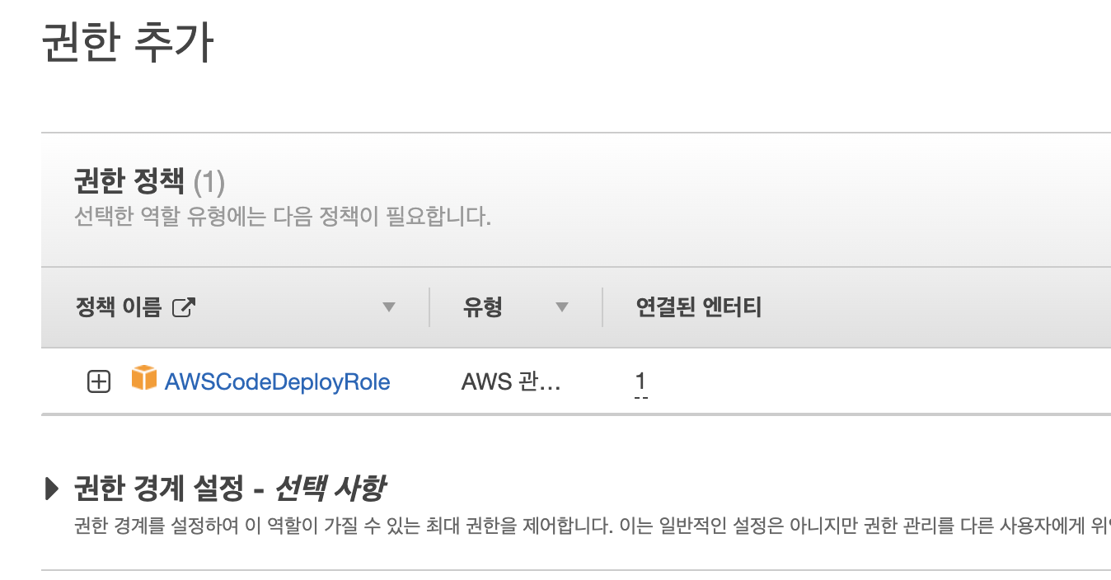
Task: Click the 연결된 엔터티 column header
Action: (699, 307)
